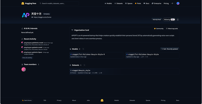Open Docs footer link

tap(178, 100)
